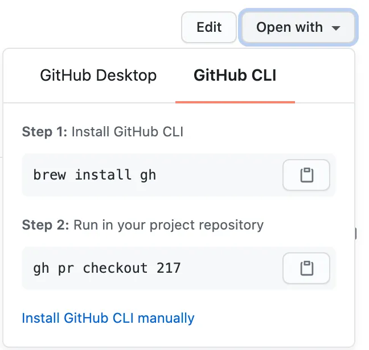Switch to the GitHub Desktop tab
369x350 pixels.
point(99,76)
